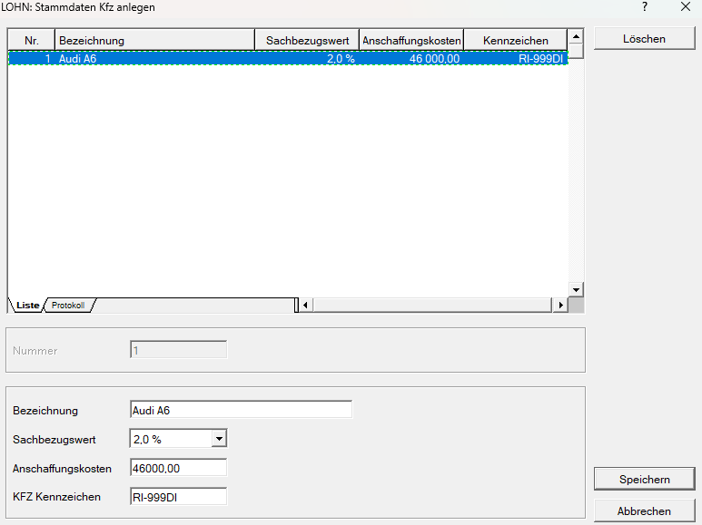The height and width of the screenshot is (525, 702).
Task: Open help with the question mark icon
Action: click(x=645, y=7)
